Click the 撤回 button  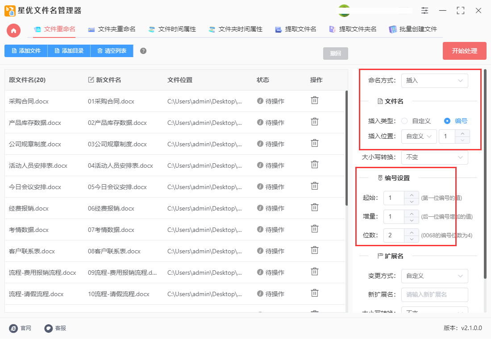pyautogui.click(x=335, y=53)
